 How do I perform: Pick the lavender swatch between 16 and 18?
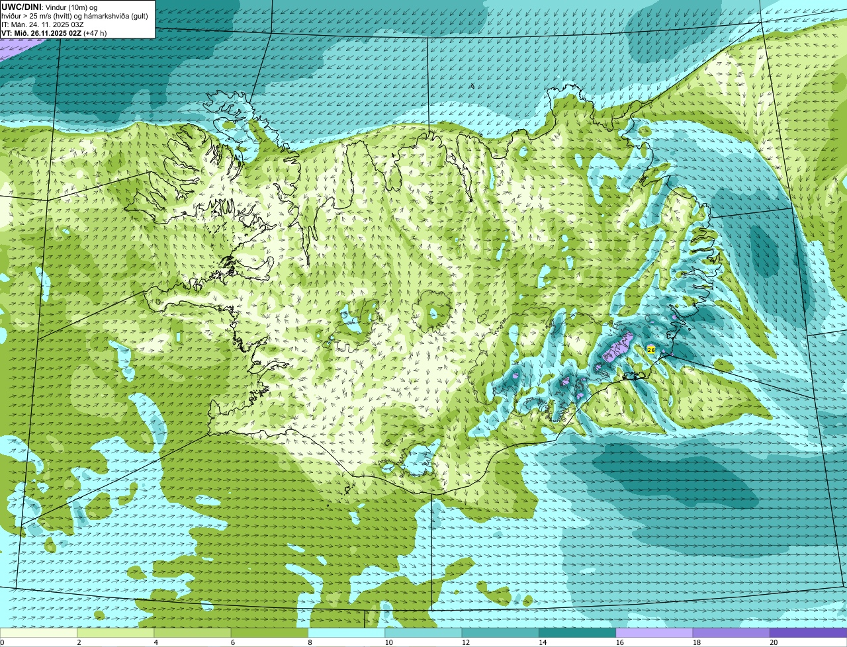[x=654, y=632]
